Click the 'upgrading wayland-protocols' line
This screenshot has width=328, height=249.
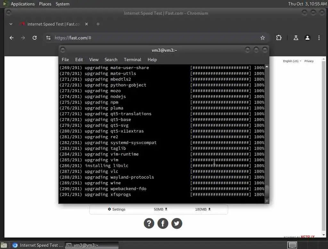pos(162,177)
